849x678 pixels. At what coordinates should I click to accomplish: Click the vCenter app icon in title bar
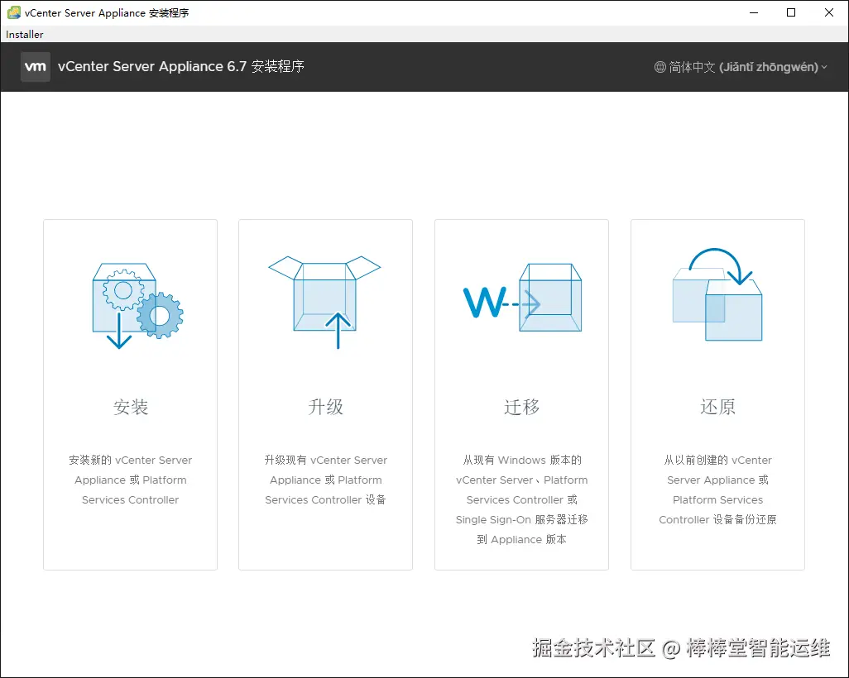[x=14, y=12]
